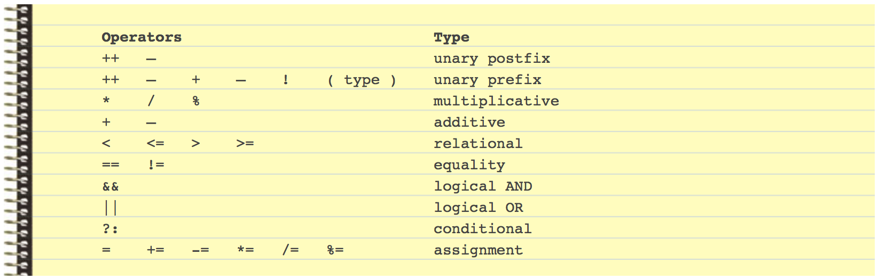The height and width of the screenshot is (279, 878).
Task: Click the && operator symbol
Action: tap(111, 186)
